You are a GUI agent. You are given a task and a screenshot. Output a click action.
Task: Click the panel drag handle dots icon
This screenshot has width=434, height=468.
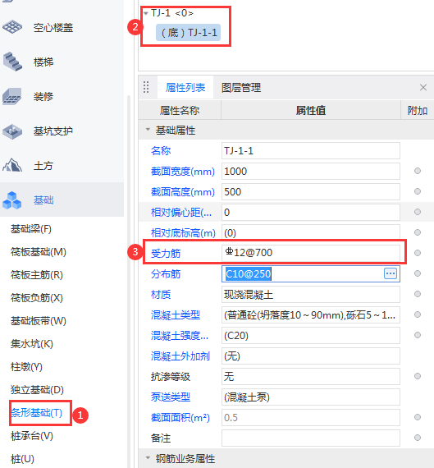pyautogui.click(x=146, y=87)
